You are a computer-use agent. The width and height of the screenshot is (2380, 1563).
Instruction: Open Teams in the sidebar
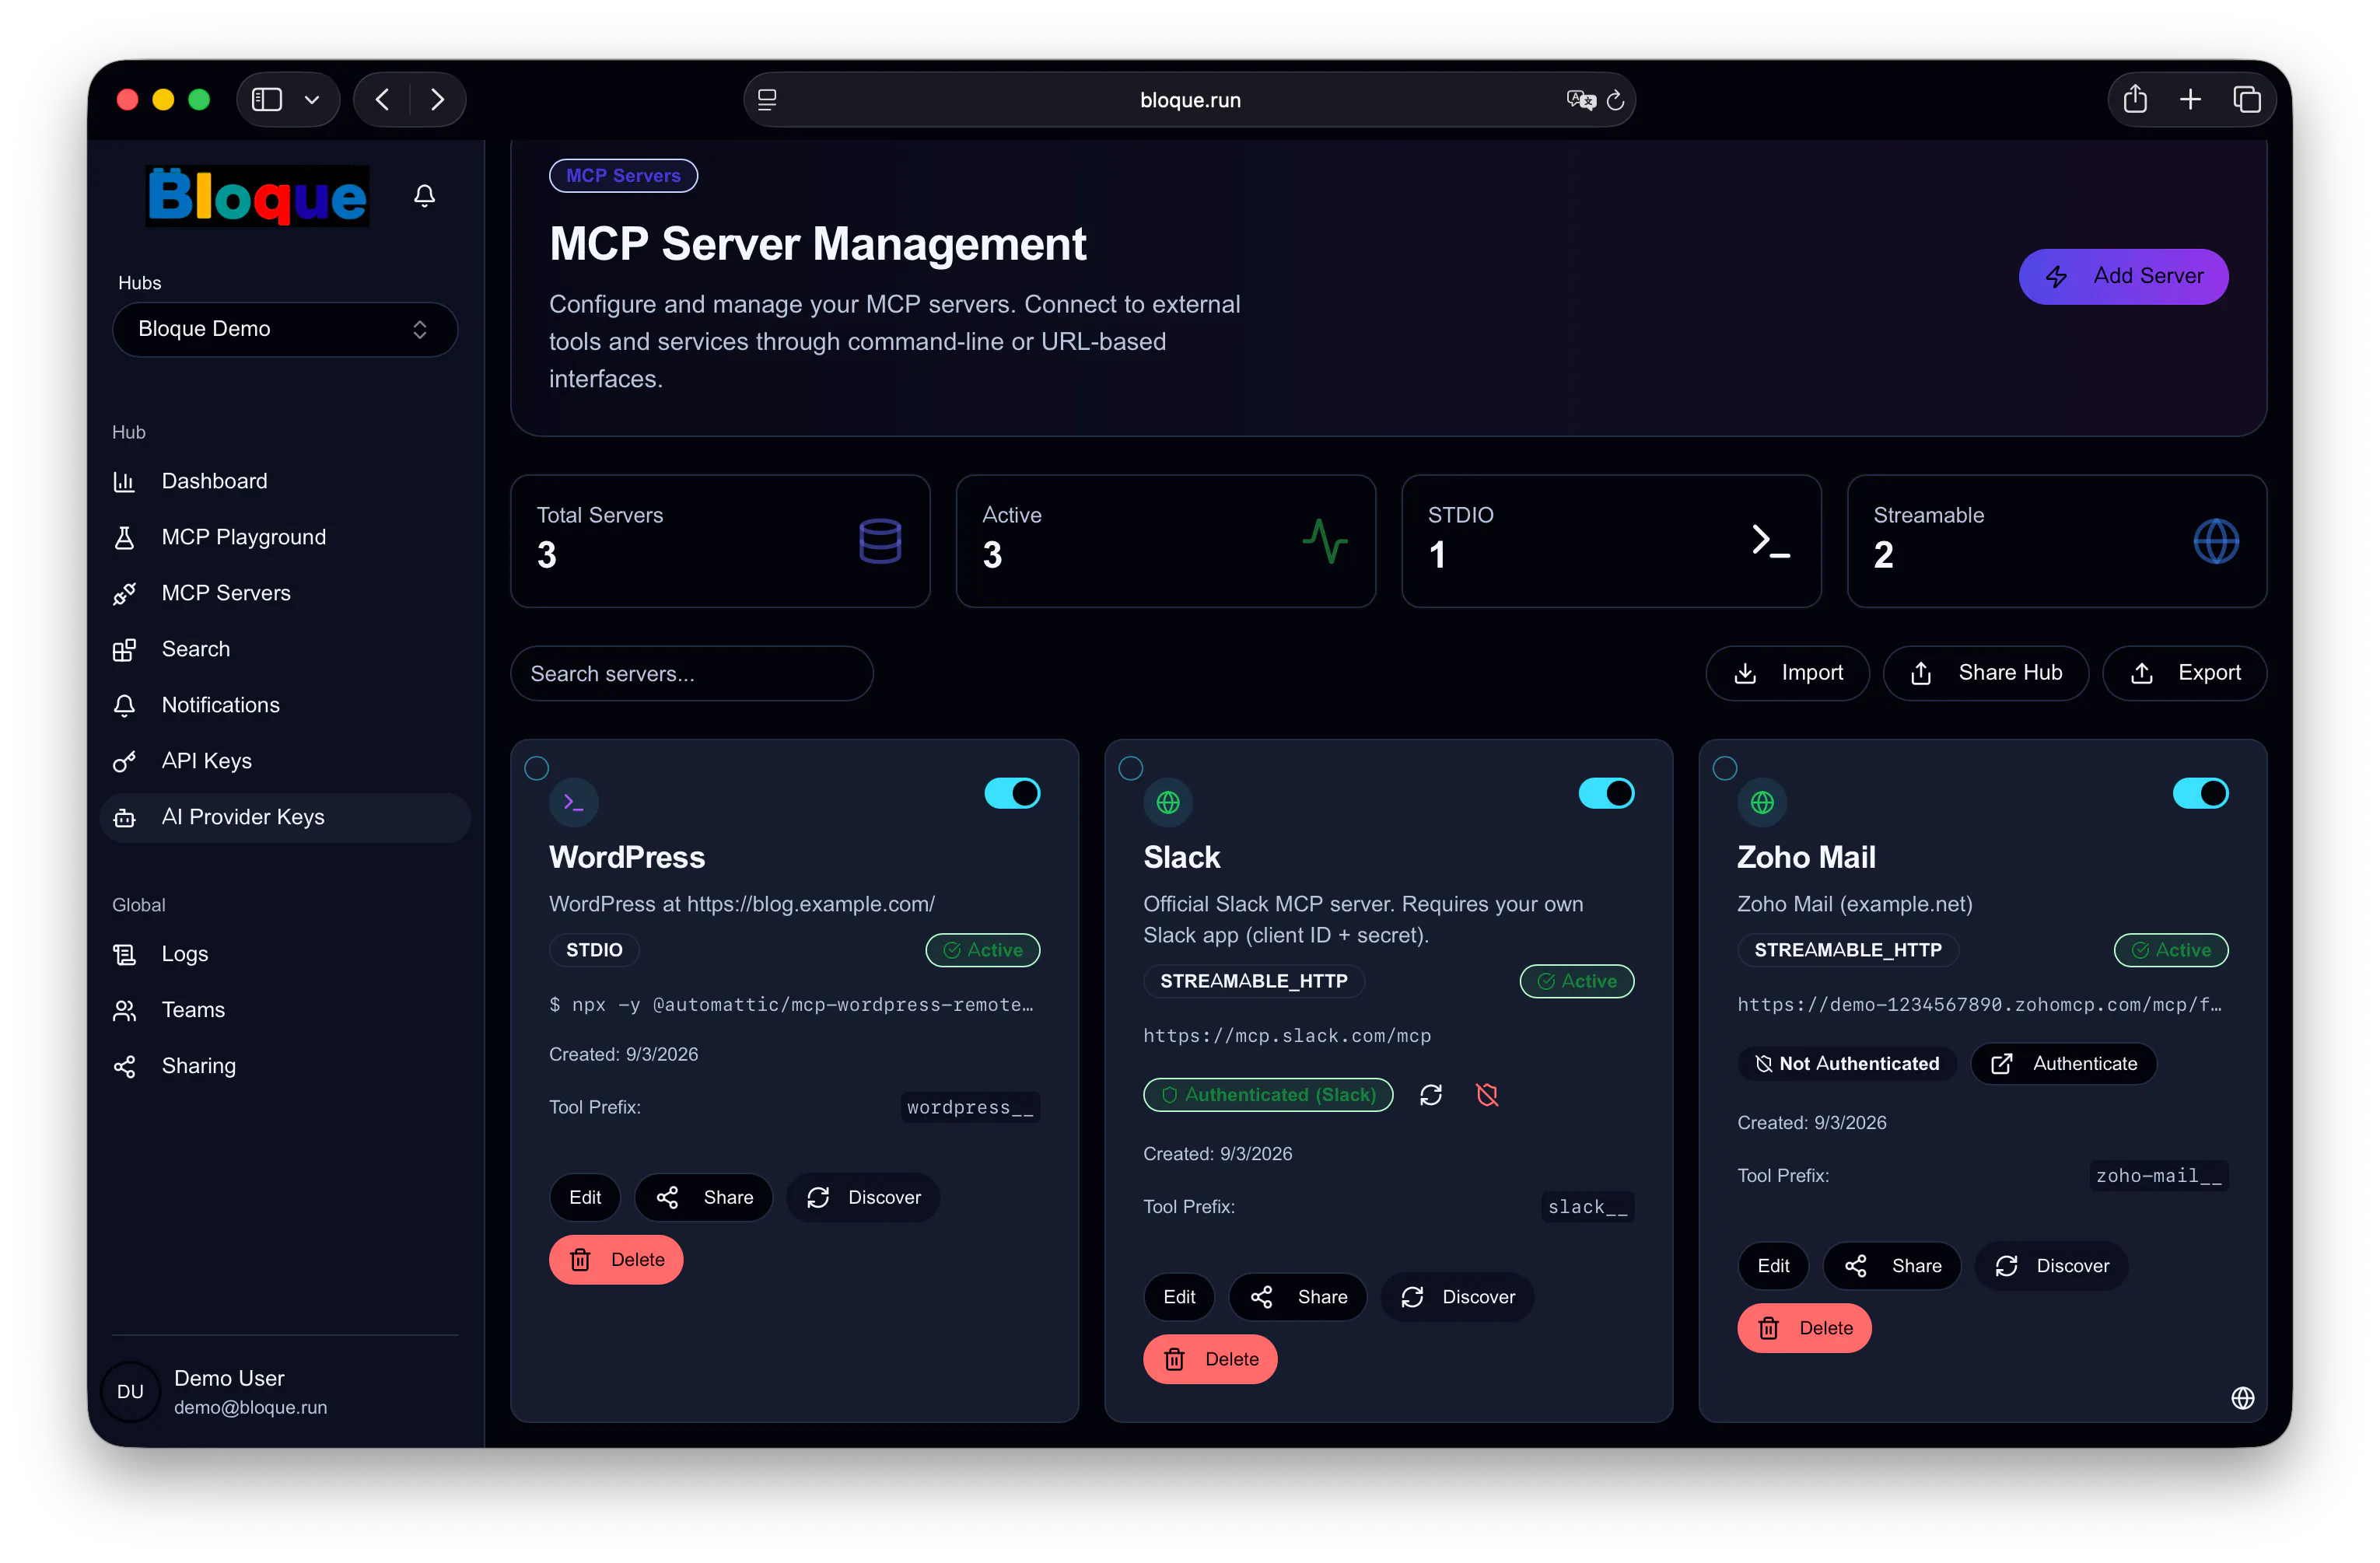pyautogui.click(x=285, y=1010)
